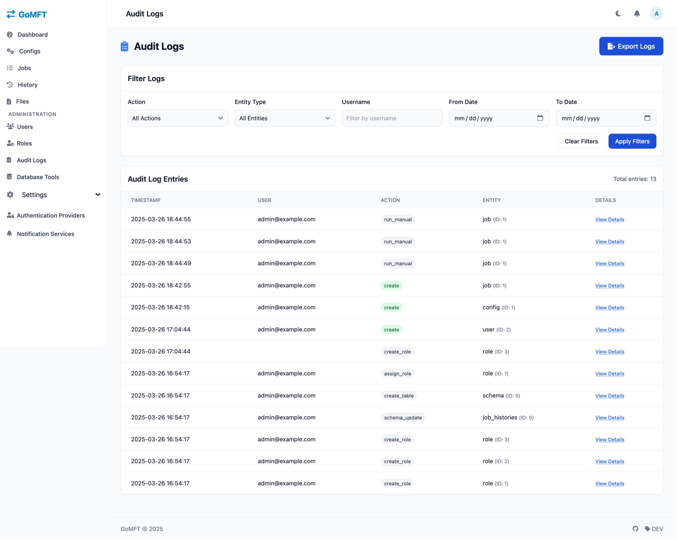The height and width of the screenshot is (540, 677).
Task: Open the To Date calendar picker icon
Action: [x=647, y=118]
